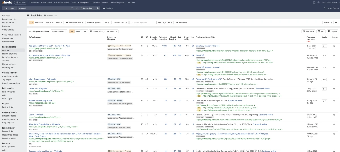Click the Word or phrase search field
The height and width of the screenshot is (152, 340).
pyautogui.click(x=143, y=22)
